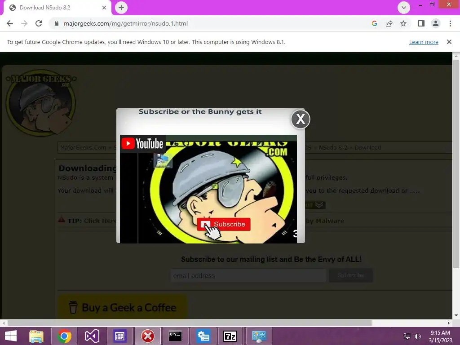460x345 pixels.
Task: Click the network icon in the system tray
Action: (x=407, y=336)
